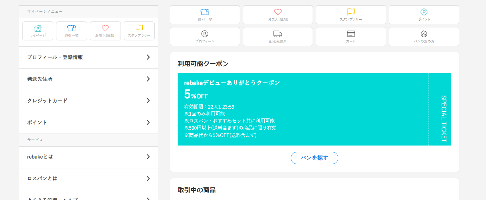Screen dimensions: 486x200
Task: Click 利用可能クーポン heading
Action: tap(203, 64)
